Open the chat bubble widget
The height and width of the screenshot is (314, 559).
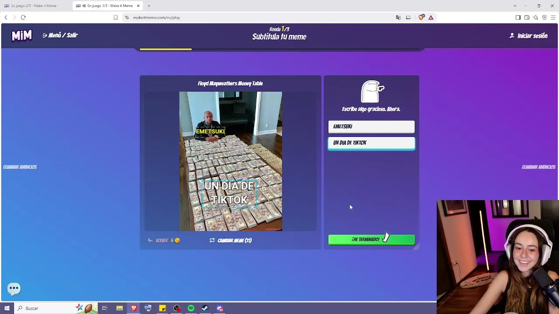pos(14,288)
